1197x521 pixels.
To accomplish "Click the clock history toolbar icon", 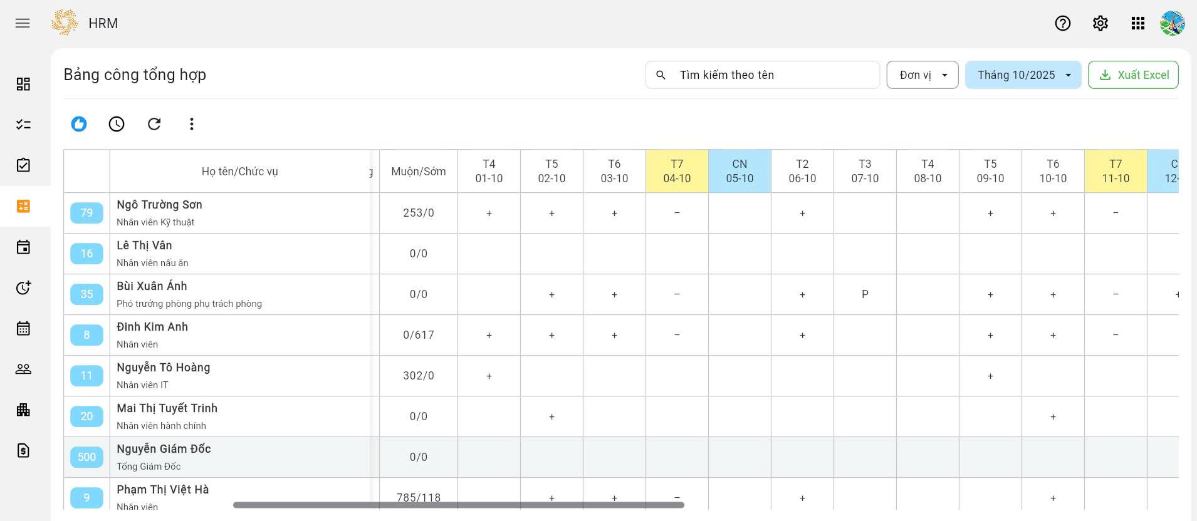I will tap(117, 124).
